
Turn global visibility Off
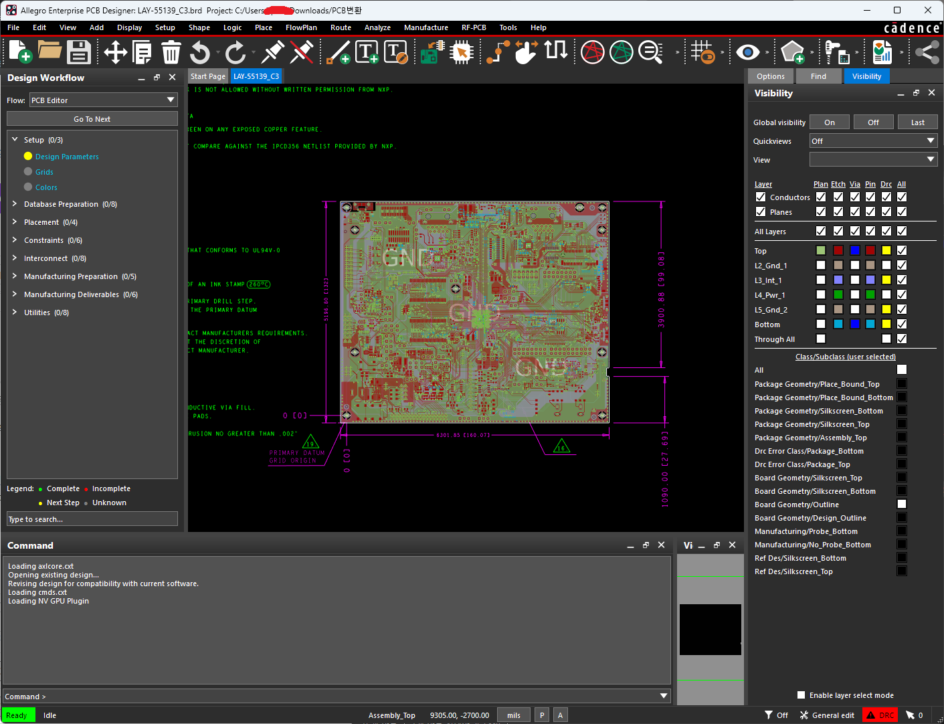873,122
